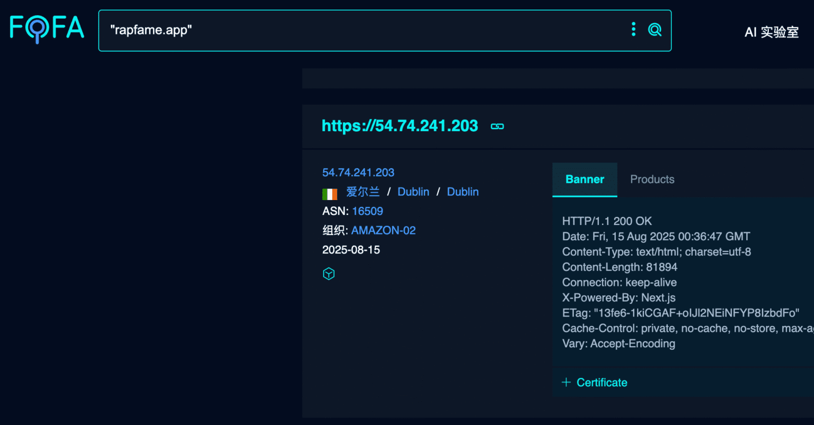Click the Ireland flag icon

pos(330,194)
